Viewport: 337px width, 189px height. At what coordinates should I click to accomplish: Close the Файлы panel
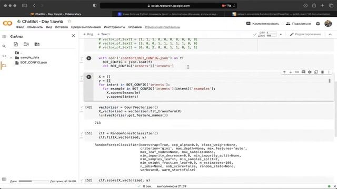[x=73, y=36]
